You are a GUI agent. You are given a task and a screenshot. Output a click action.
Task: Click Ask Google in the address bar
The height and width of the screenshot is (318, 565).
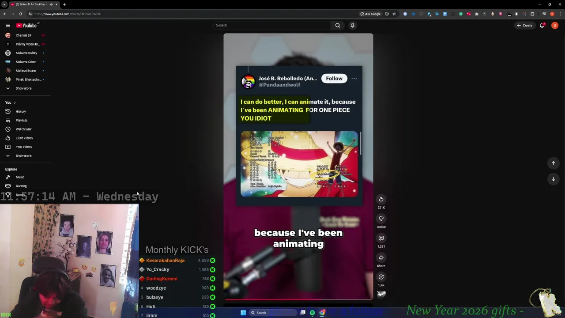[370, 14]
